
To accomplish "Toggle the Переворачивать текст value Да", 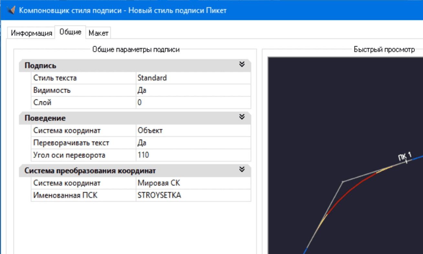I will pos(193,143).
